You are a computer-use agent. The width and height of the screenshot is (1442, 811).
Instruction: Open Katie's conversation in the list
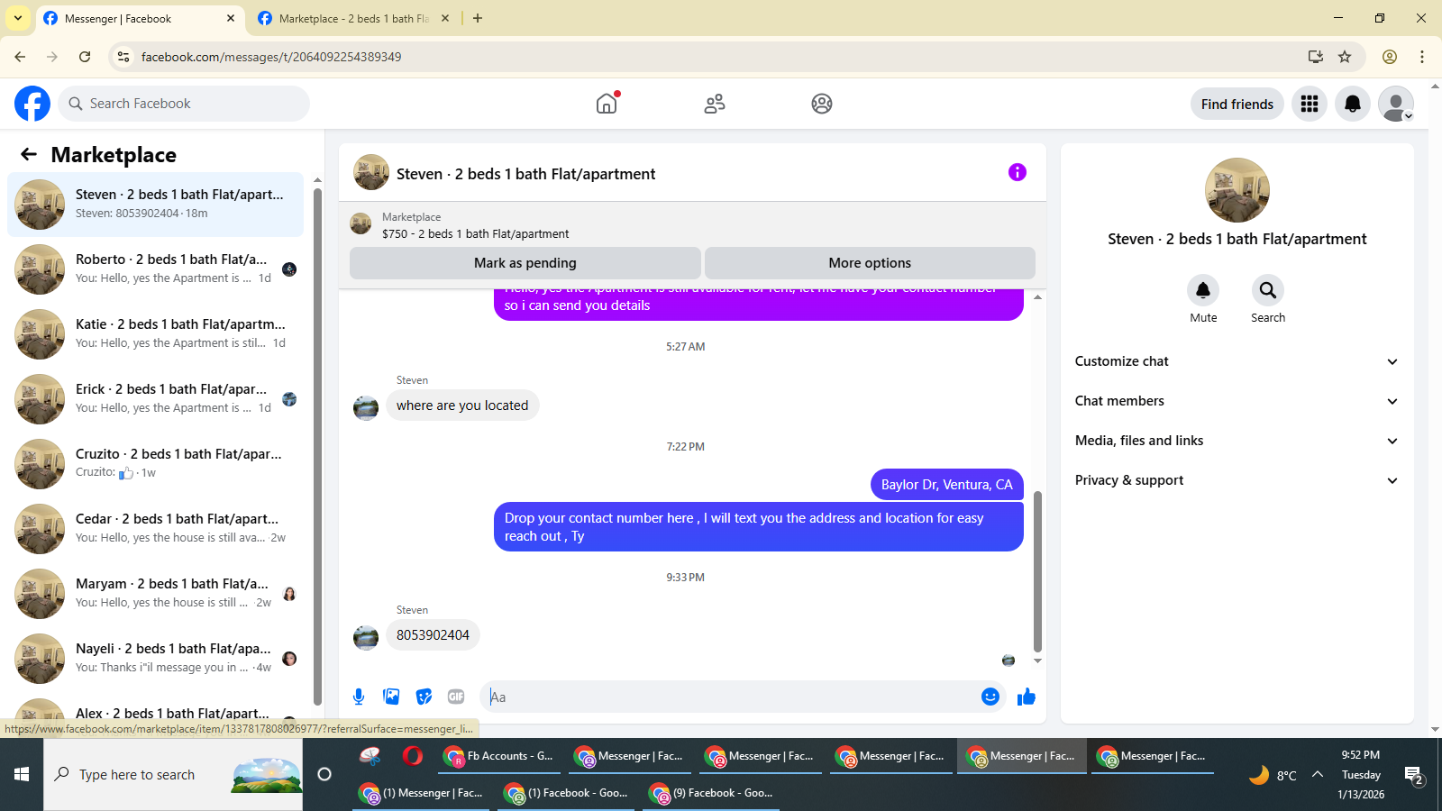tap(156, 334)
